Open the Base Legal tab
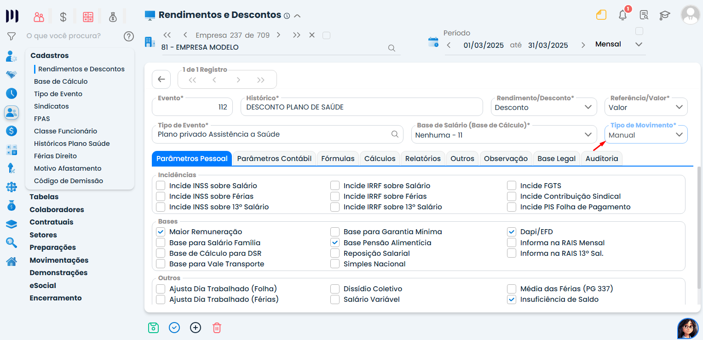This screenshot has width=703, height=340. pos(556,158)
